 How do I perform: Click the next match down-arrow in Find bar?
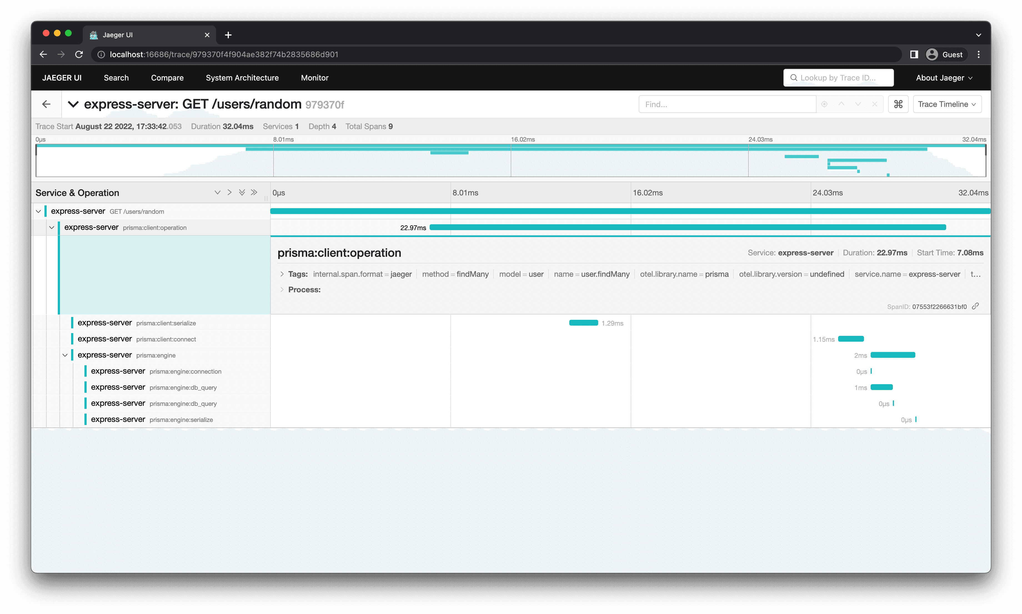858,104
